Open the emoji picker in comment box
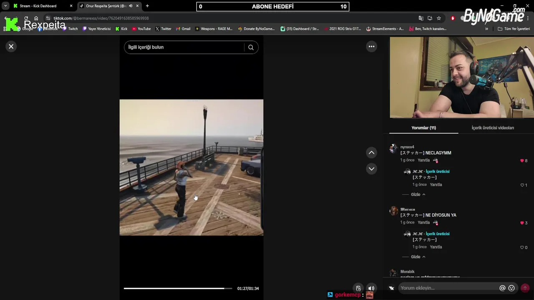The image size is (534, 300). coord(511,288)
